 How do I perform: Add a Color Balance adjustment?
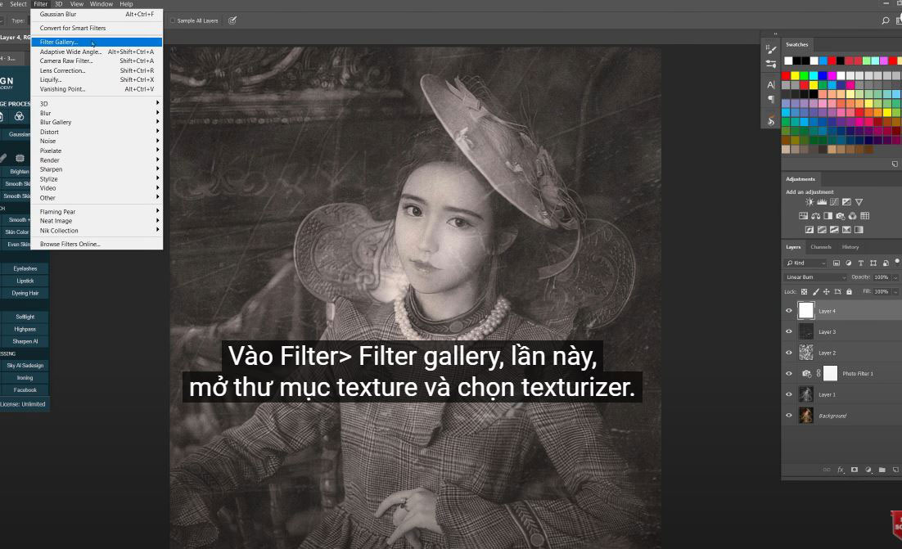(816, 215)
